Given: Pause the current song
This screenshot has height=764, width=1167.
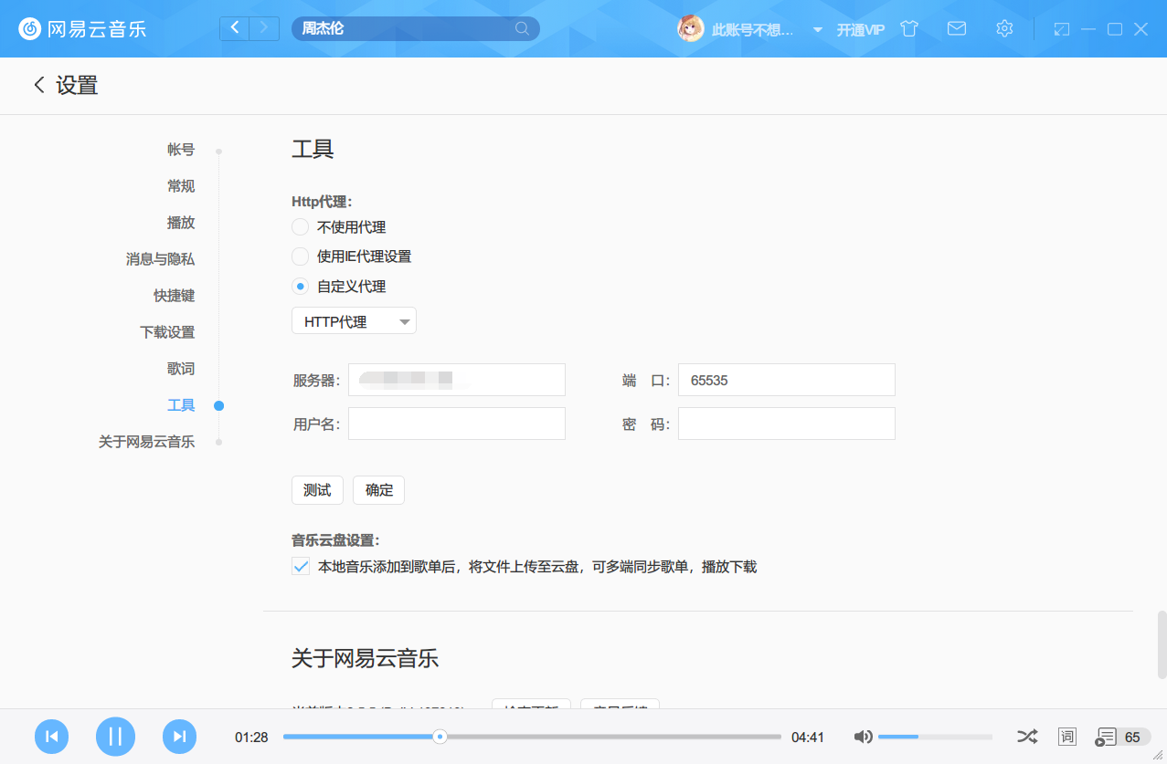Looking at the screenshot, I should click(x=115, y=737).
